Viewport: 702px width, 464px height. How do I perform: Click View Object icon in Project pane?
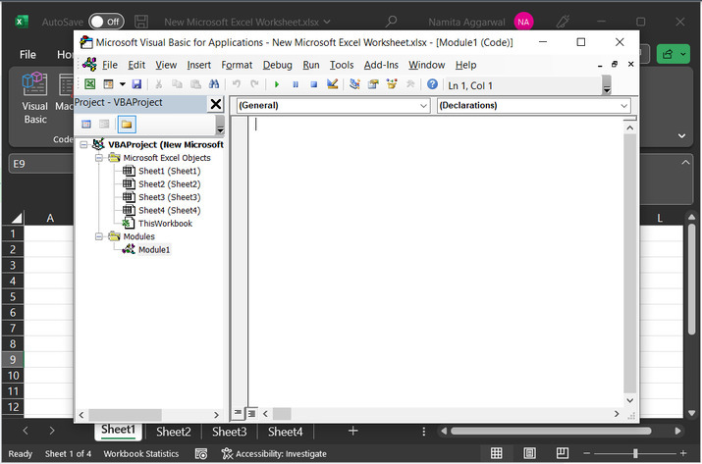104,125
